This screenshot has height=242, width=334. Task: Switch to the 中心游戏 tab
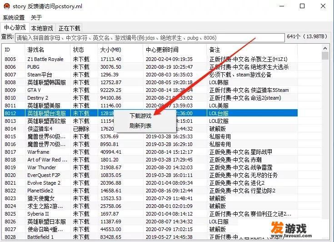(x=15, y=27)
